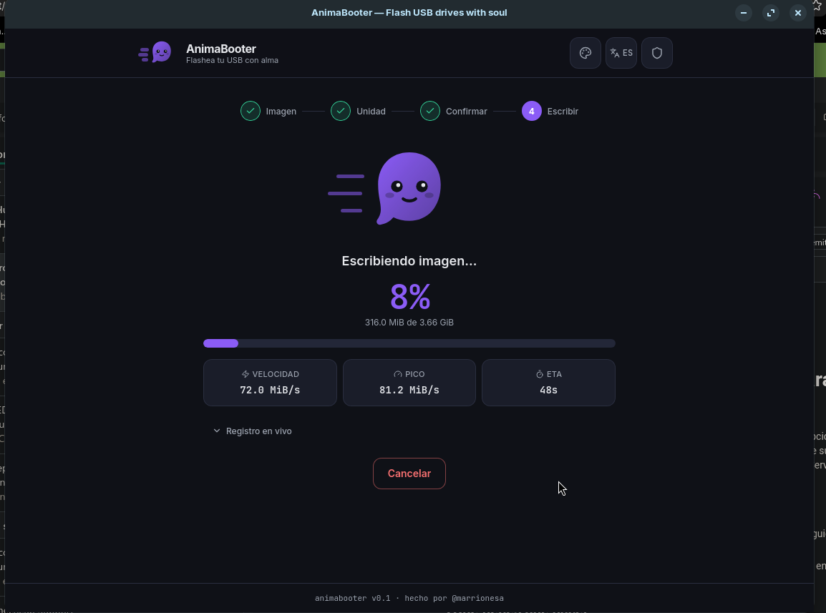Cancel the write with Cancelar button
Viewport: 826px width, 613px height.
[409, 474]
